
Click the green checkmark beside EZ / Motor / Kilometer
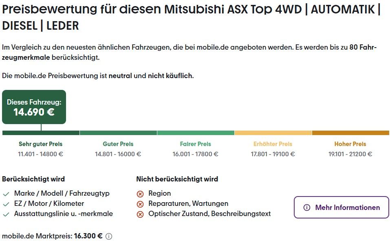coord(6,204)
